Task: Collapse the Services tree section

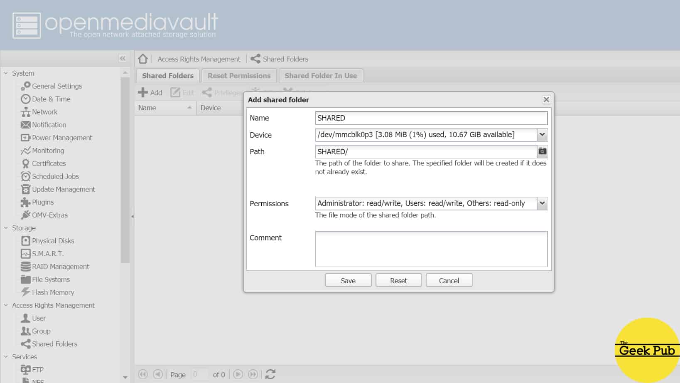Action: tap(6, 357)
